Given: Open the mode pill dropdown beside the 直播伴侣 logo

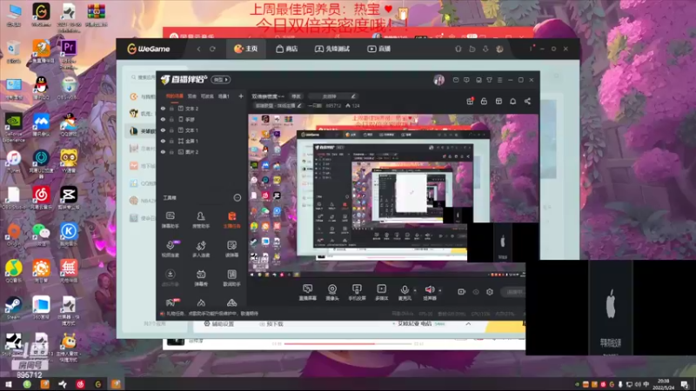Looking at the screenshot, I should 221,80.
